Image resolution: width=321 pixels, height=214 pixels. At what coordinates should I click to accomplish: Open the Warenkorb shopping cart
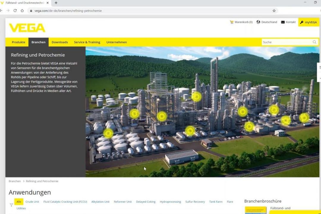pyautogui.click(x=241, y=22)
